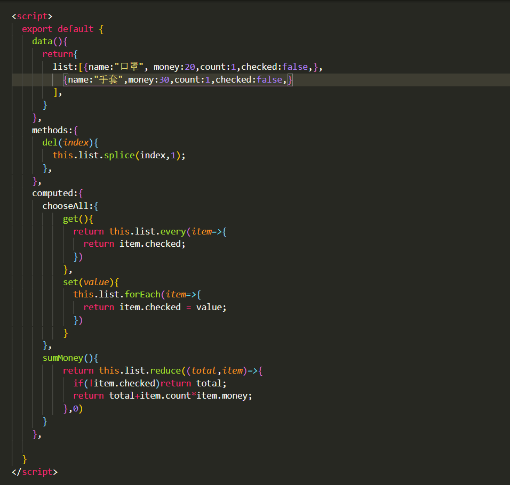510x485 pixels.
Task: Click the money:30 value
Action: [x=164, y=79]
